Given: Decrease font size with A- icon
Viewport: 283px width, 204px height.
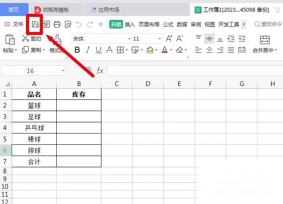Looking at the screenshot, I should coord(180,38).
